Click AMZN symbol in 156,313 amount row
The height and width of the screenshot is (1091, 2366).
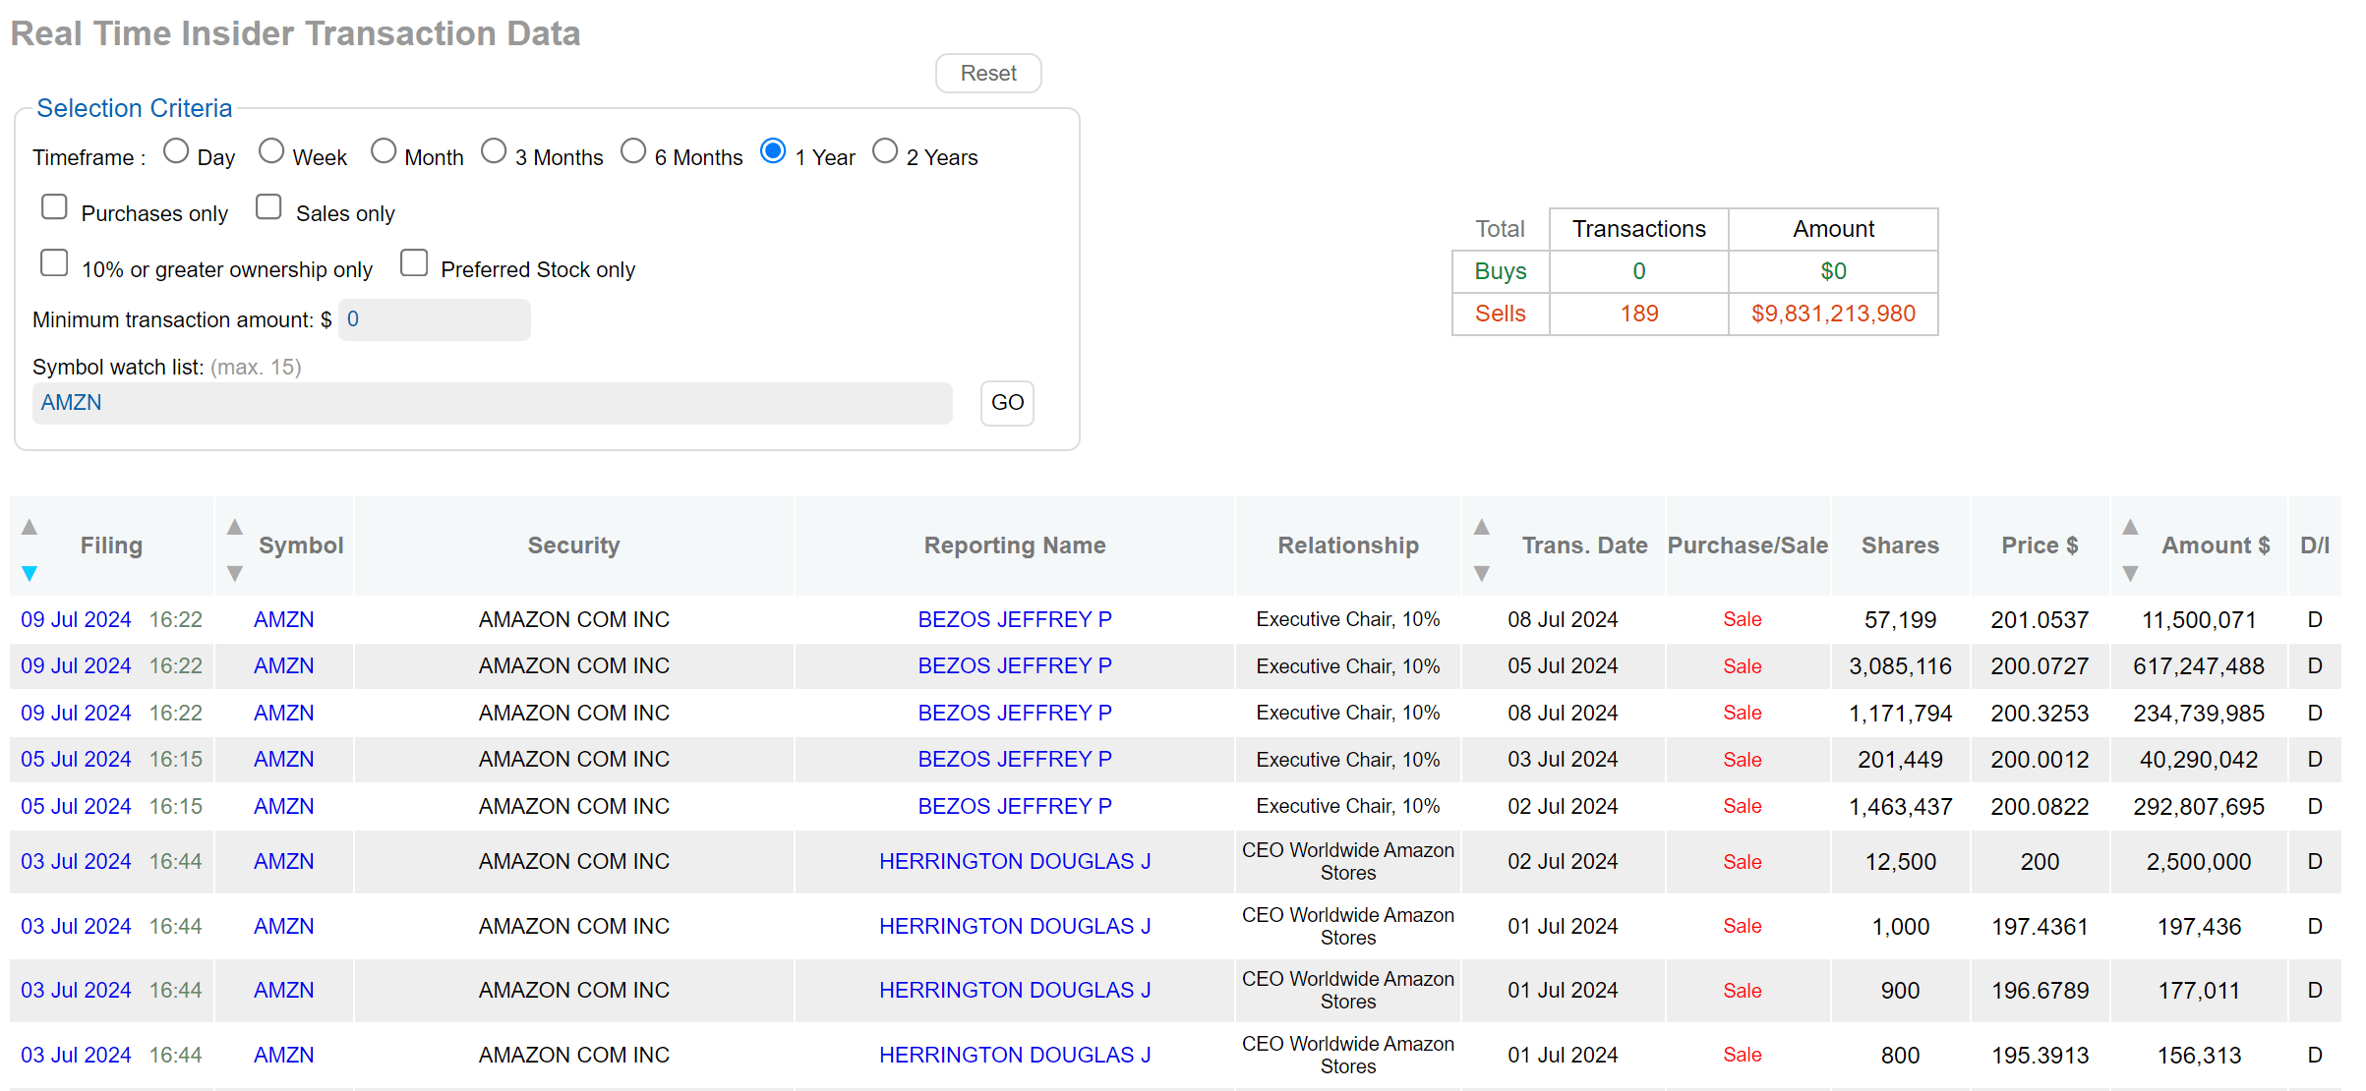284,1056
